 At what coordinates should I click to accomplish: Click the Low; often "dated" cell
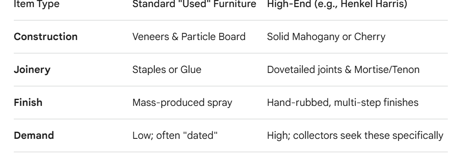tap(175, 135)
